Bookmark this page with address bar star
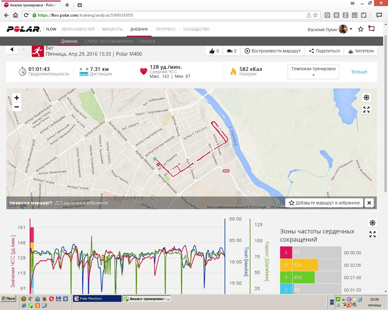 tap(316, 15)
